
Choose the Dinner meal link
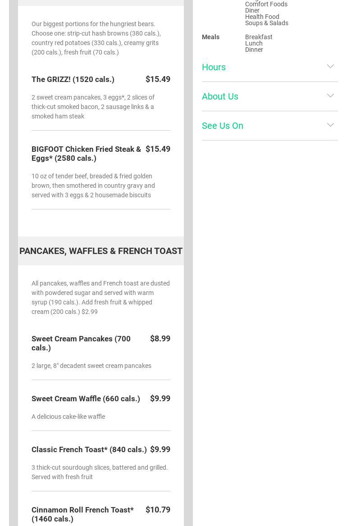pos(254,50)
